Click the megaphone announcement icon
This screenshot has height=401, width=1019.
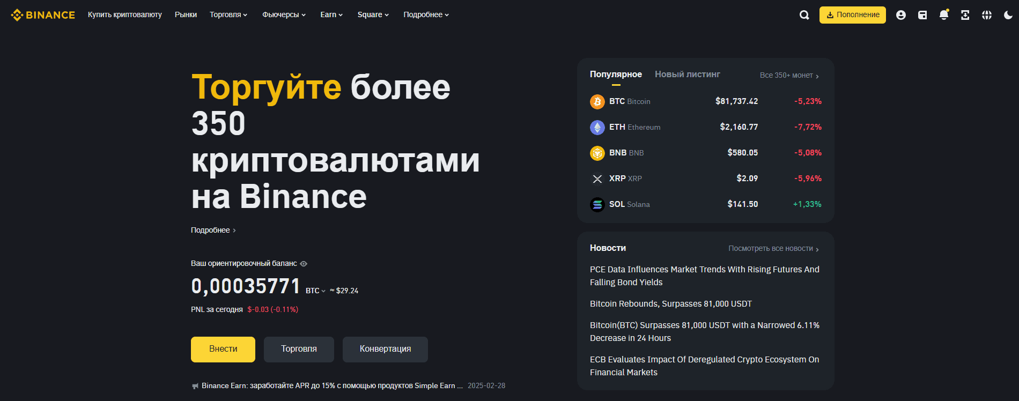click(x=195, y=386)
